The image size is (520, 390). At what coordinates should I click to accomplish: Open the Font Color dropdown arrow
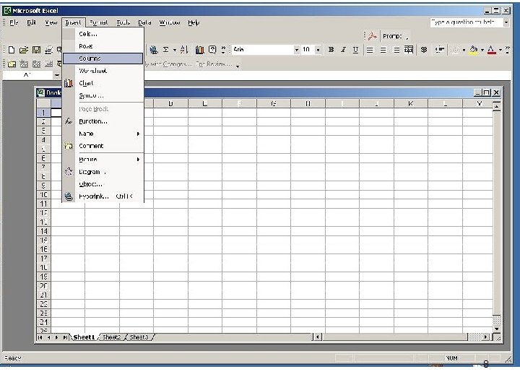coord(500,50)
